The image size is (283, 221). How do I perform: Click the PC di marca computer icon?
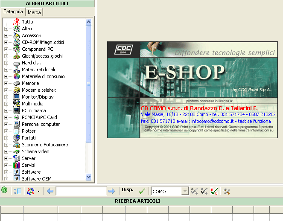point(17,110)
